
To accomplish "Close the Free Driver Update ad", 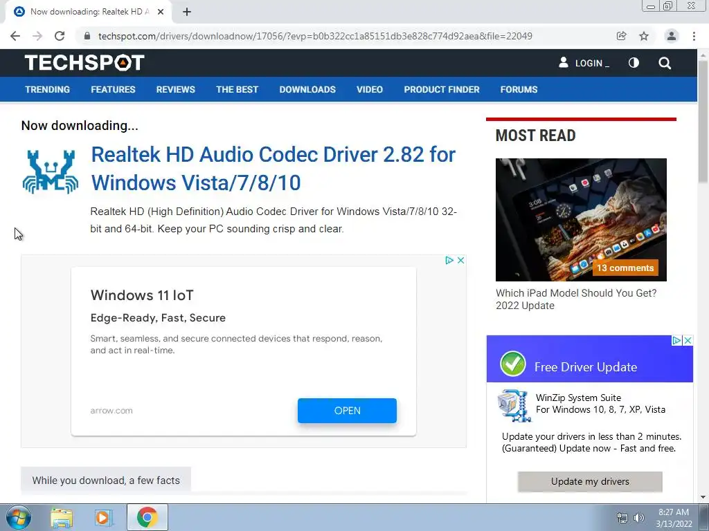I will pyautogui.click(x=688, y=340).
